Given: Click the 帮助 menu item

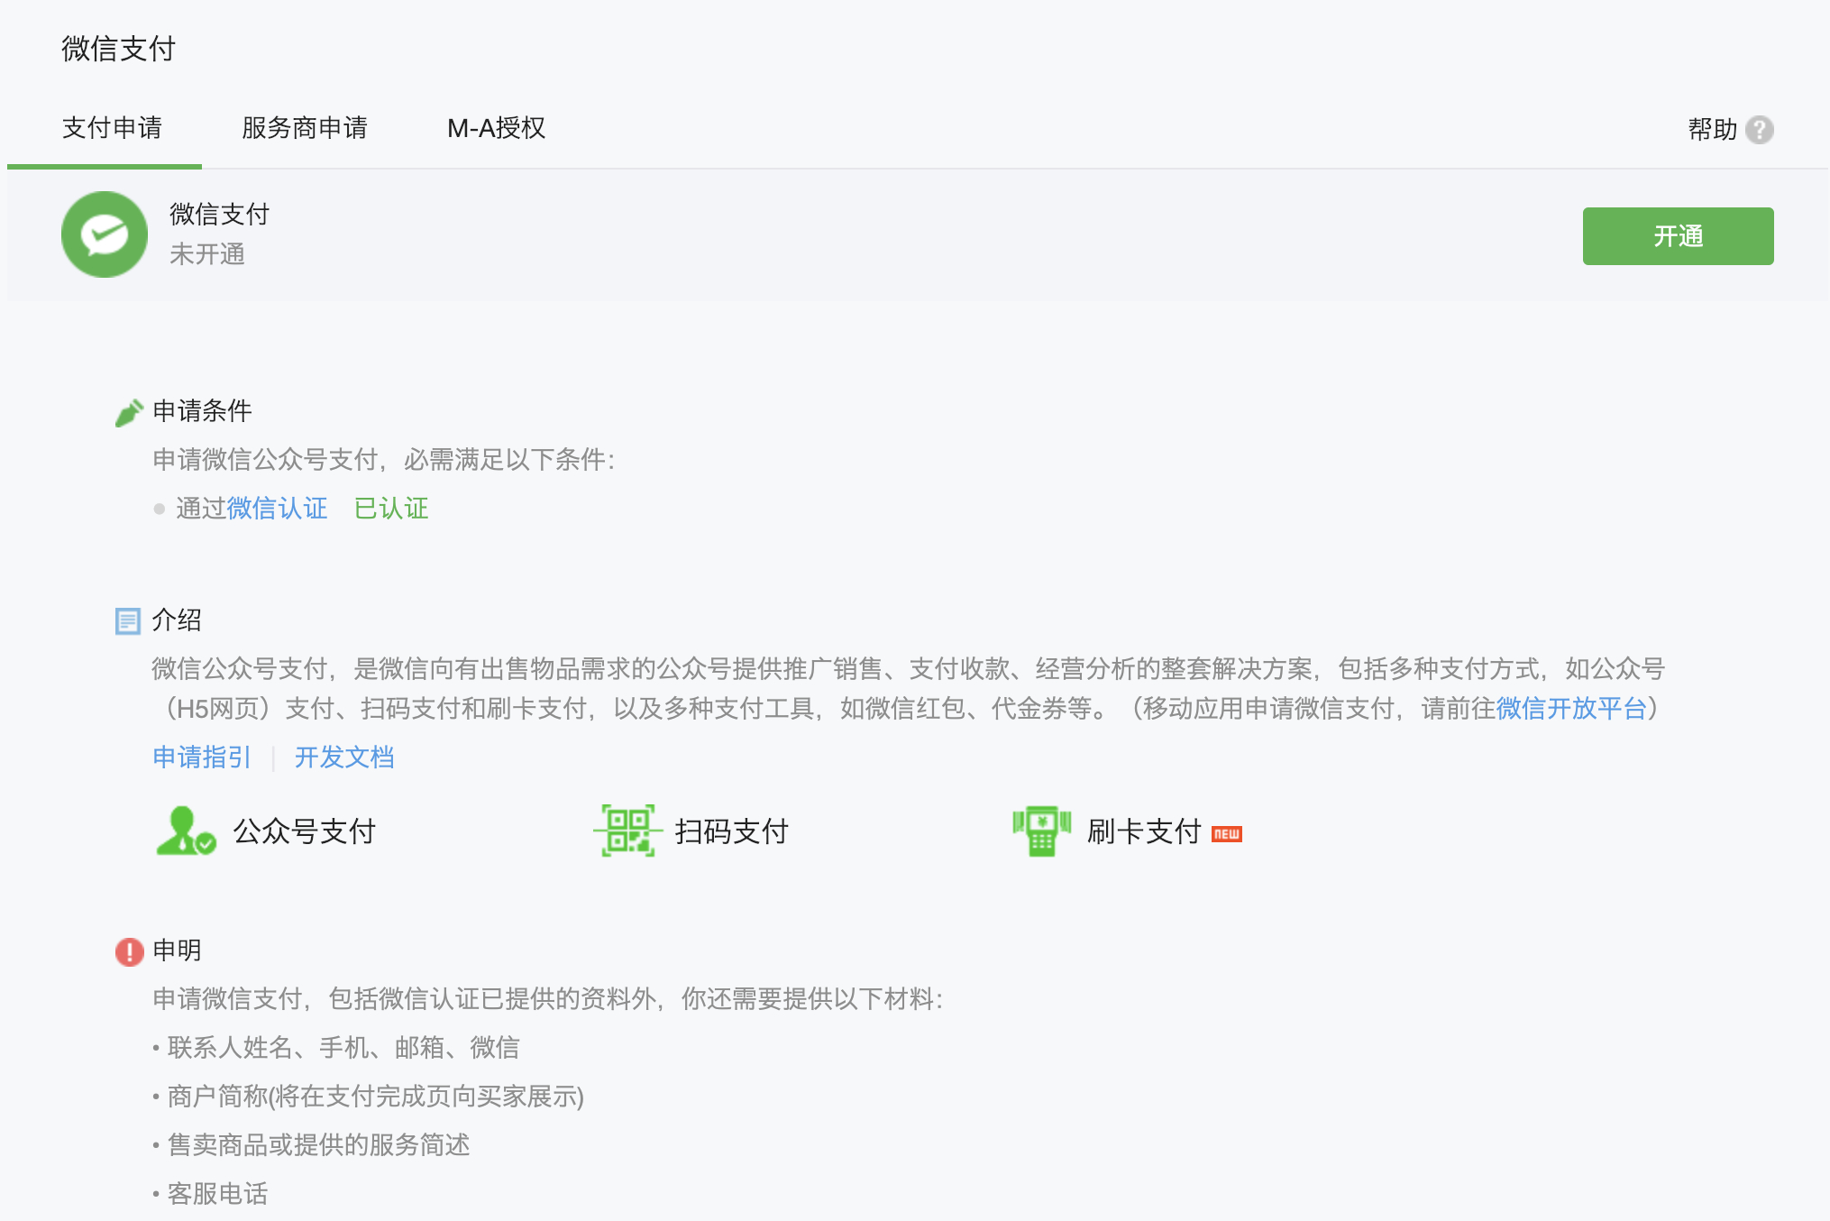Looking at the screenshot, I should 1711,130.
